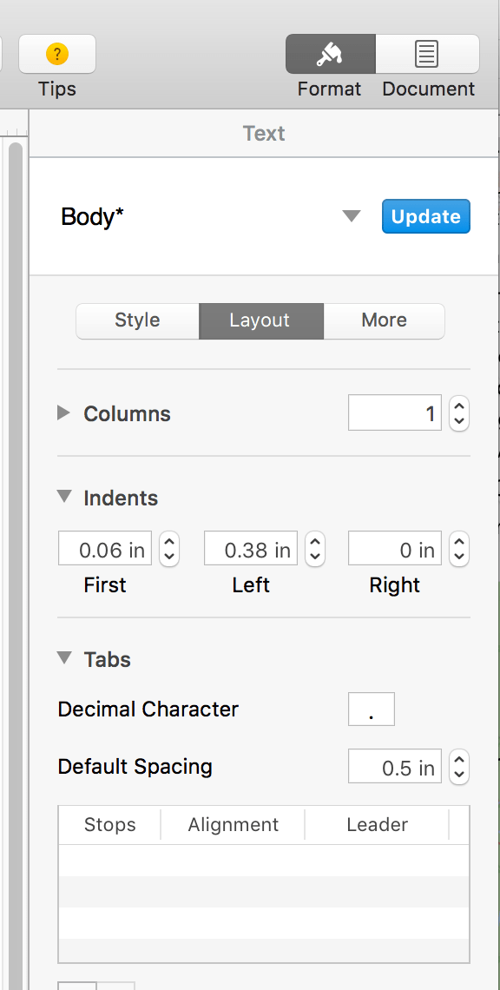
Task: Decrease the Left indent with the stepper
Action: click(314, 554)
